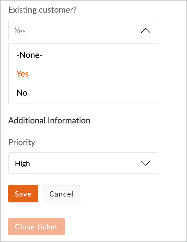
Task: Collapse the Existing customer list with the up chevron
Action: click(x=146, y=31)
